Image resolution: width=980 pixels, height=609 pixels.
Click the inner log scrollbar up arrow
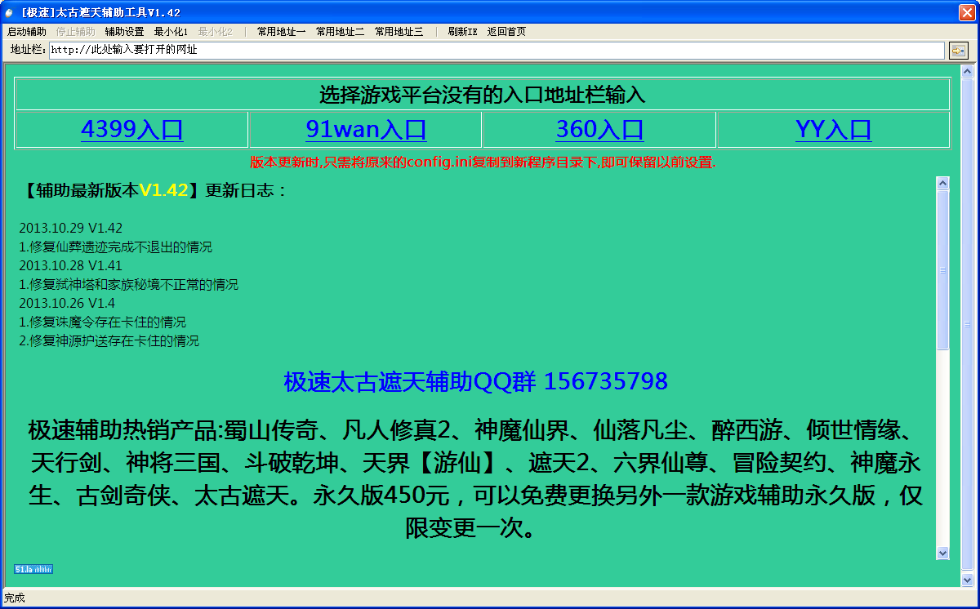942,184
